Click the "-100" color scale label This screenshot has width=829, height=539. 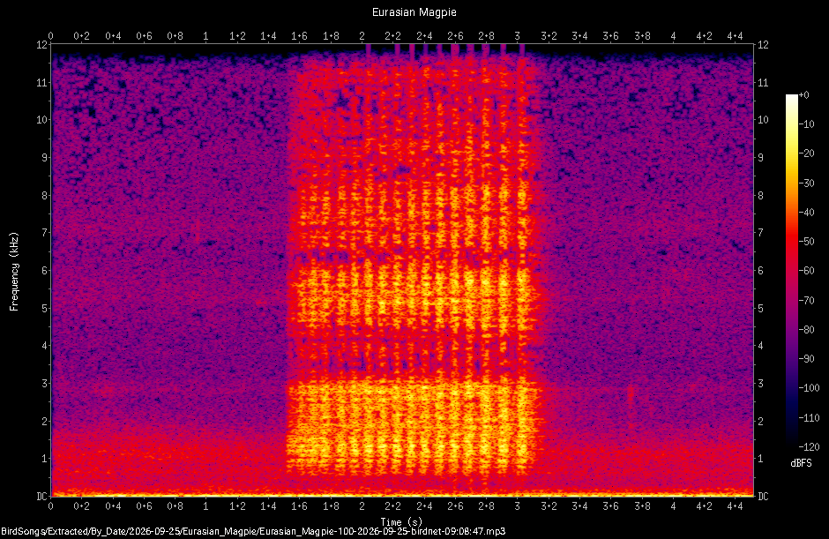[x=809, y=388]
